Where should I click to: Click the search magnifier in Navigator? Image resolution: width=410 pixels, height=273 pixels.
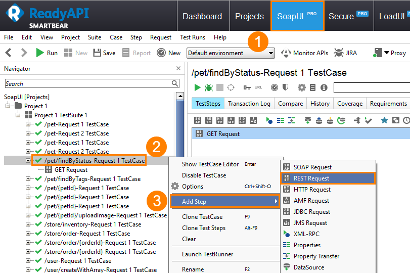[175, 83]
